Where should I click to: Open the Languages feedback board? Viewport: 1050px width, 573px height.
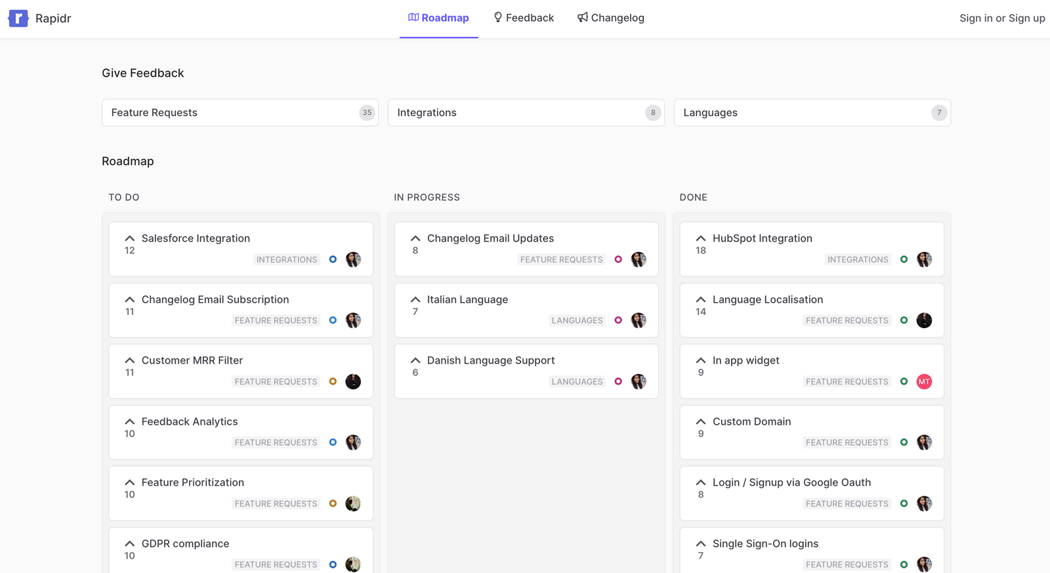812,113
